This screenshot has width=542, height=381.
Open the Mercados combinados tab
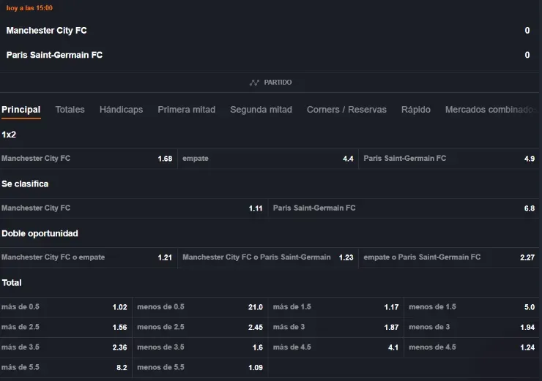point(489,110)
